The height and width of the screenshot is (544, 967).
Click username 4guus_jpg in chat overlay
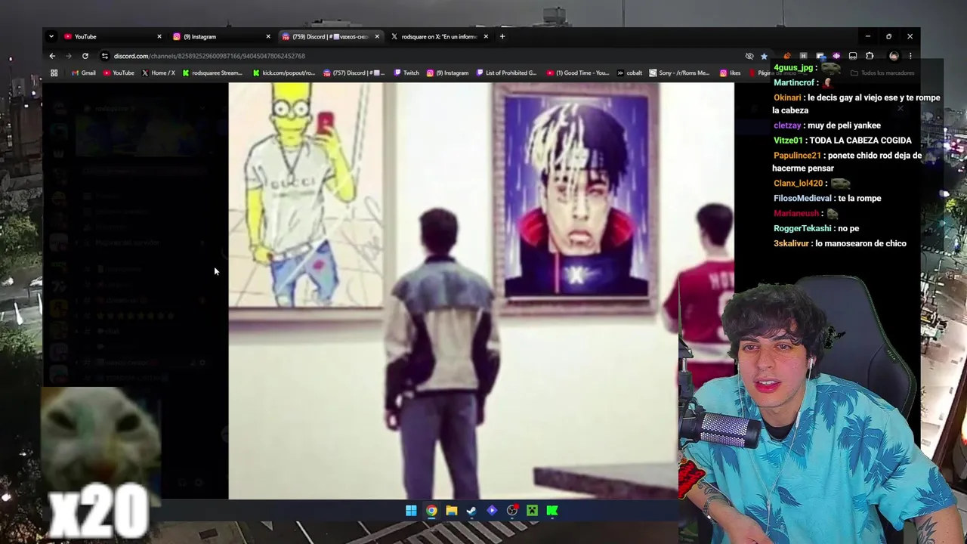click(794, 68)
